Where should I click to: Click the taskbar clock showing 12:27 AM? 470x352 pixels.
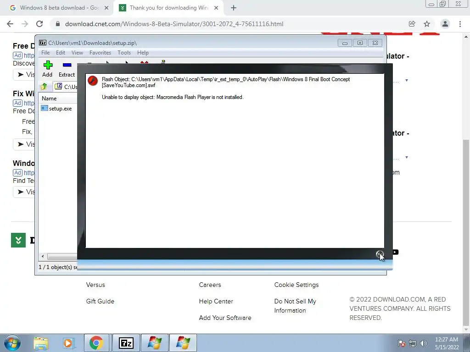pos(447,343)
